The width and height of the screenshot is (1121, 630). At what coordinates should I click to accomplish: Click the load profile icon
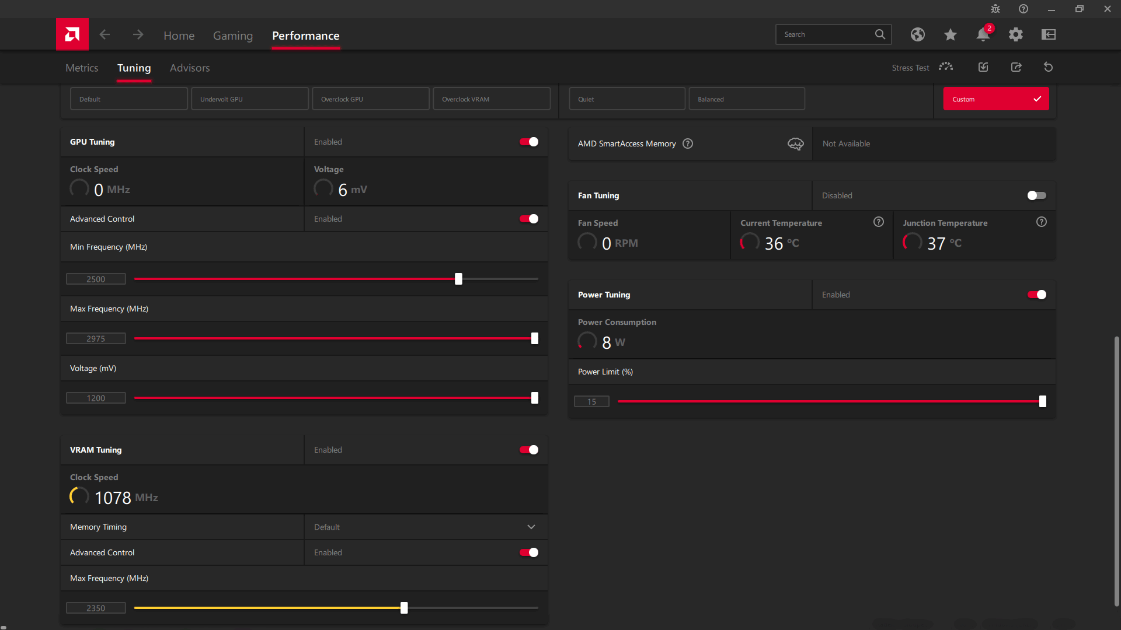pos(983,67)
